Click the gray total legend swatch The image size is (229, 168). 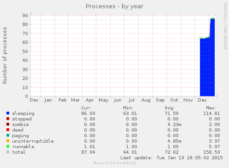(x=8, y=152)
